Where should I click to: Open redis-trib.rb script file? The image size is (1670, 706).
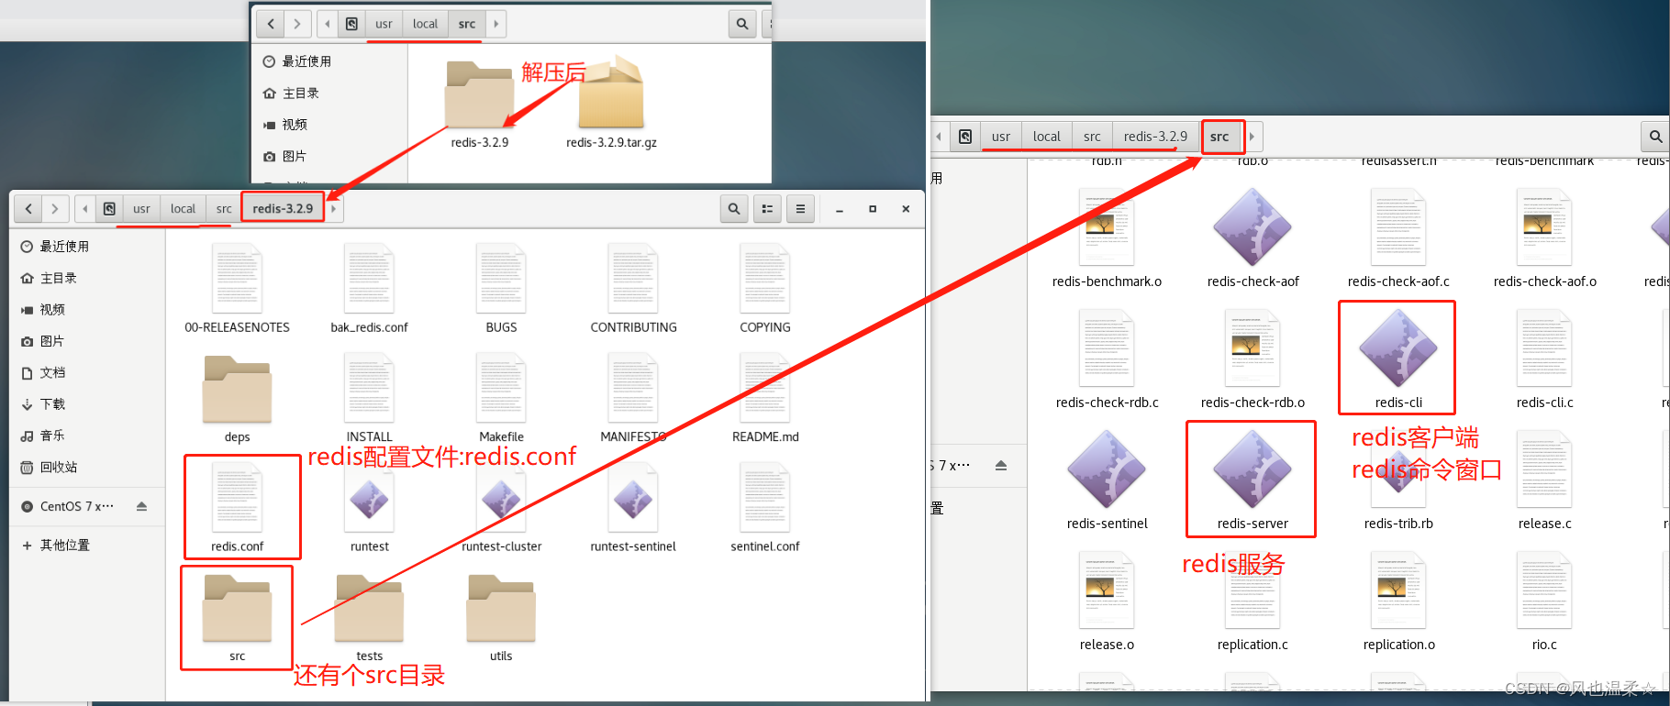click(1398, 479)
